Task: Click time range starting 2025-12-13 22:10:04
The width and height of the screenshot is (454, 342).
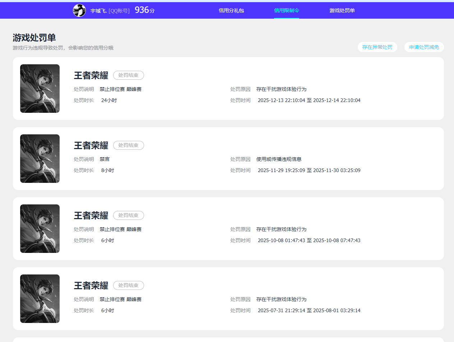Action: tap(309, 100)
